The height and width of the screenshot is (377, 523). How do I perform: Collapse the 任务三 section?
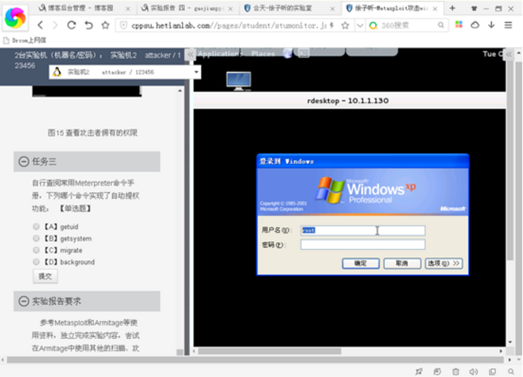pyautogui.click(x=23, y=162)
